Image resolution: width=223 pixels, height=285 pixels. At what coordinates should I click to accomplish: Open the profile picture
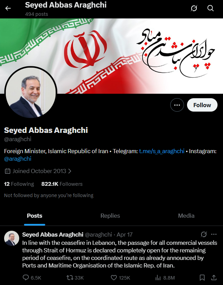coord(31,92)
